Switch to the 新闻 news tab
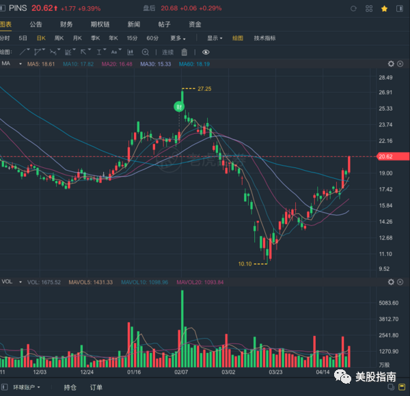 coord(133,24)
